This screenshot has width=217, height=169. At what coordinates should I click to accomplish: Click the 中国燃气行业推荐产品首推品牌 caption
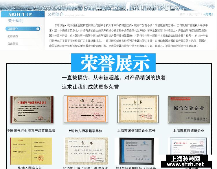coord(31,131)
